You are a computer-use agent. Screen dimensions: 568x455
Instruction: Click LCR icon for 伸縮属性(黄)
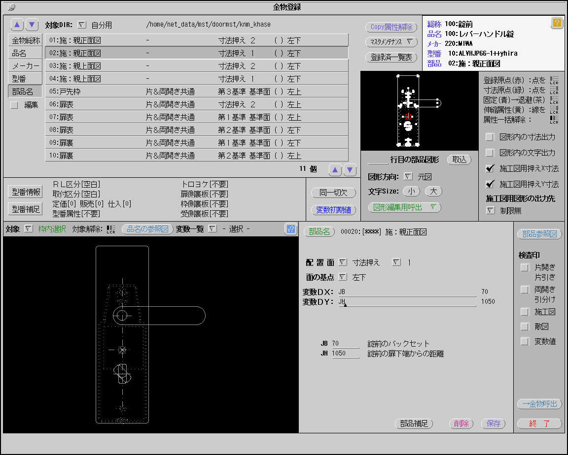tap(554, 110)
